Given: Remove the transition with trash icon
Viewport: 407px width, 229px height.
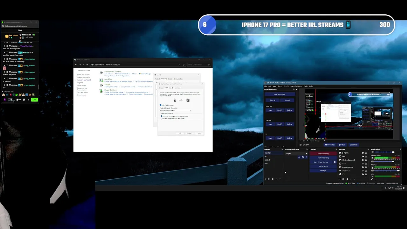Looking at the screenshot, I should point(303,157).
